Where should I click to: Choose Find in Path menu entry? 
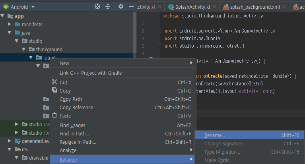coord(123,134)
